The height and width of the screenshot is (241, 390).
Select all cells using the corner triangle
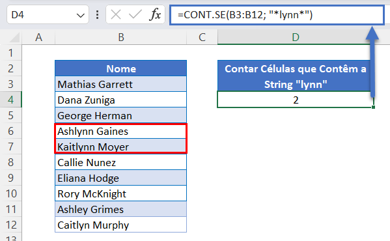pyautogui.click(x=14, y=38)
